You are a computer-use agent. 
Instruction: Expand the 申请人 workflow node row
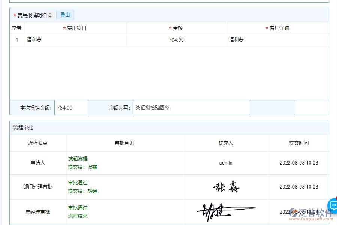(x=38, y=163)
